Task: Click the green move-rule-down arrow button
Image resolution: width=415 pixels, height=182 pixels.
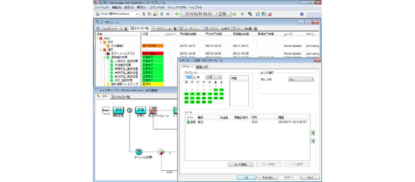Action: click(x=313, y=140)
